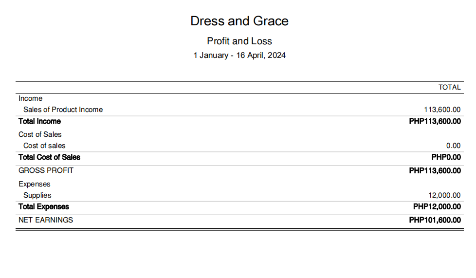Select the Income section label
The height and width of the screenshot is (278, 476).
point(30,98)
